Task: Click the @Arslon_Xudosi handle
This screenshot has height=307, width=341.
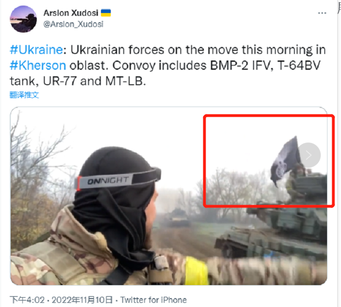Action: click(x=74, y=24)
